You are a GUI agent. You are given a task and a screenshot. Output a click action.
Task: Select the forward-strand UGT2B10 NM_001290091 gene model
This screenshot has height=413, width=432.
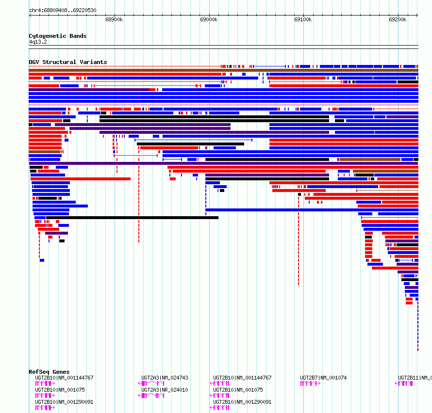(45, 408)
